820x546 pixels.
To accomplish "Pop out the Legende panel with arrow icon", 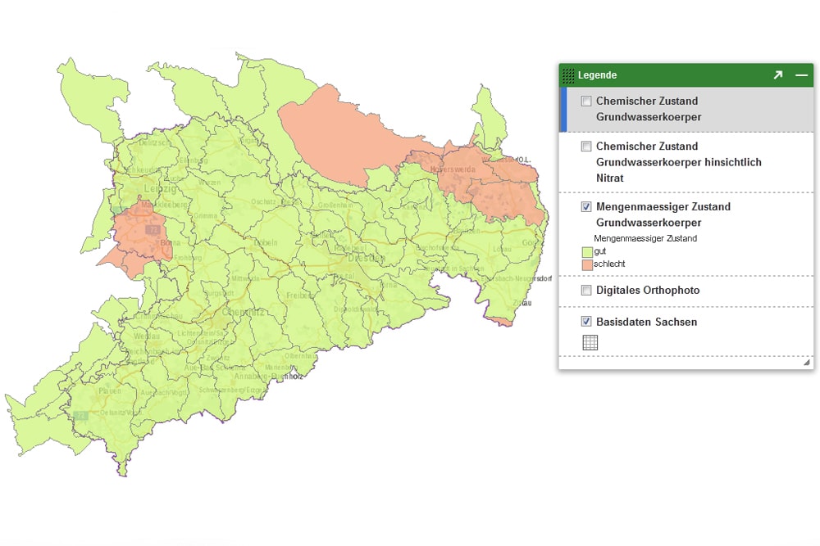I will click(x=777, y=75).
